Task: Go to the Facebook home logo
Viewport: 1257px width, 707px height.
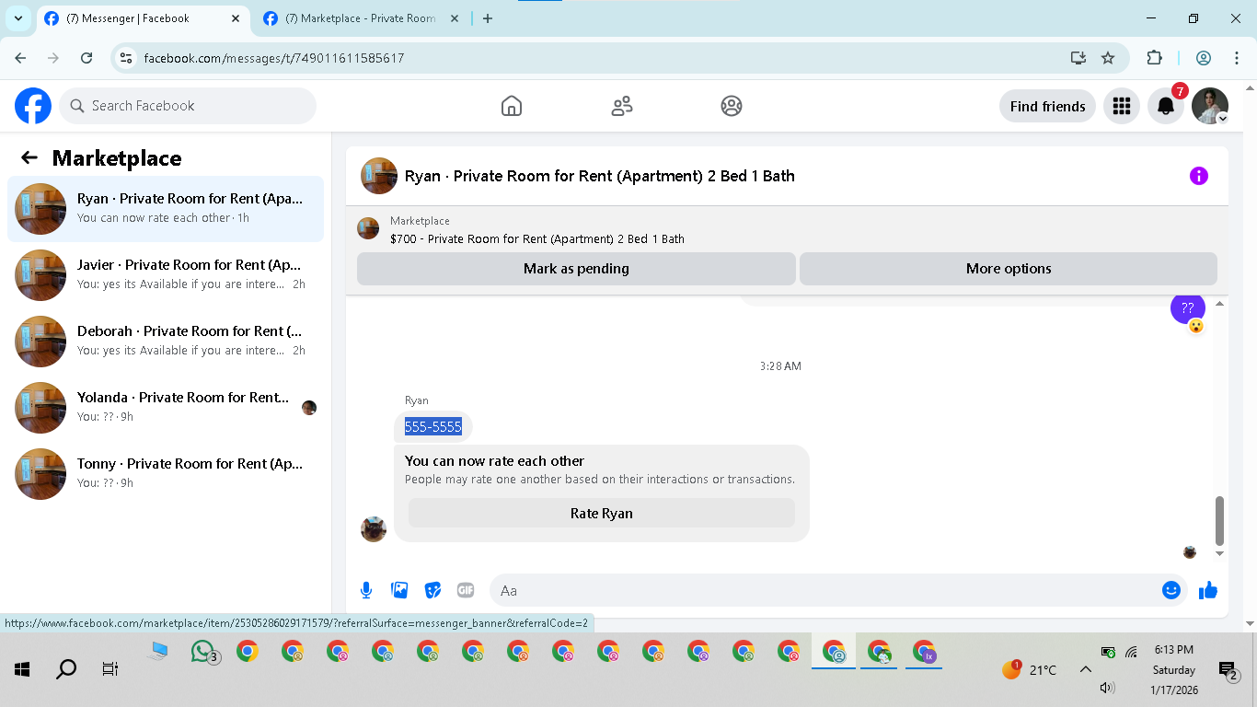Action: tap(33, 106)
